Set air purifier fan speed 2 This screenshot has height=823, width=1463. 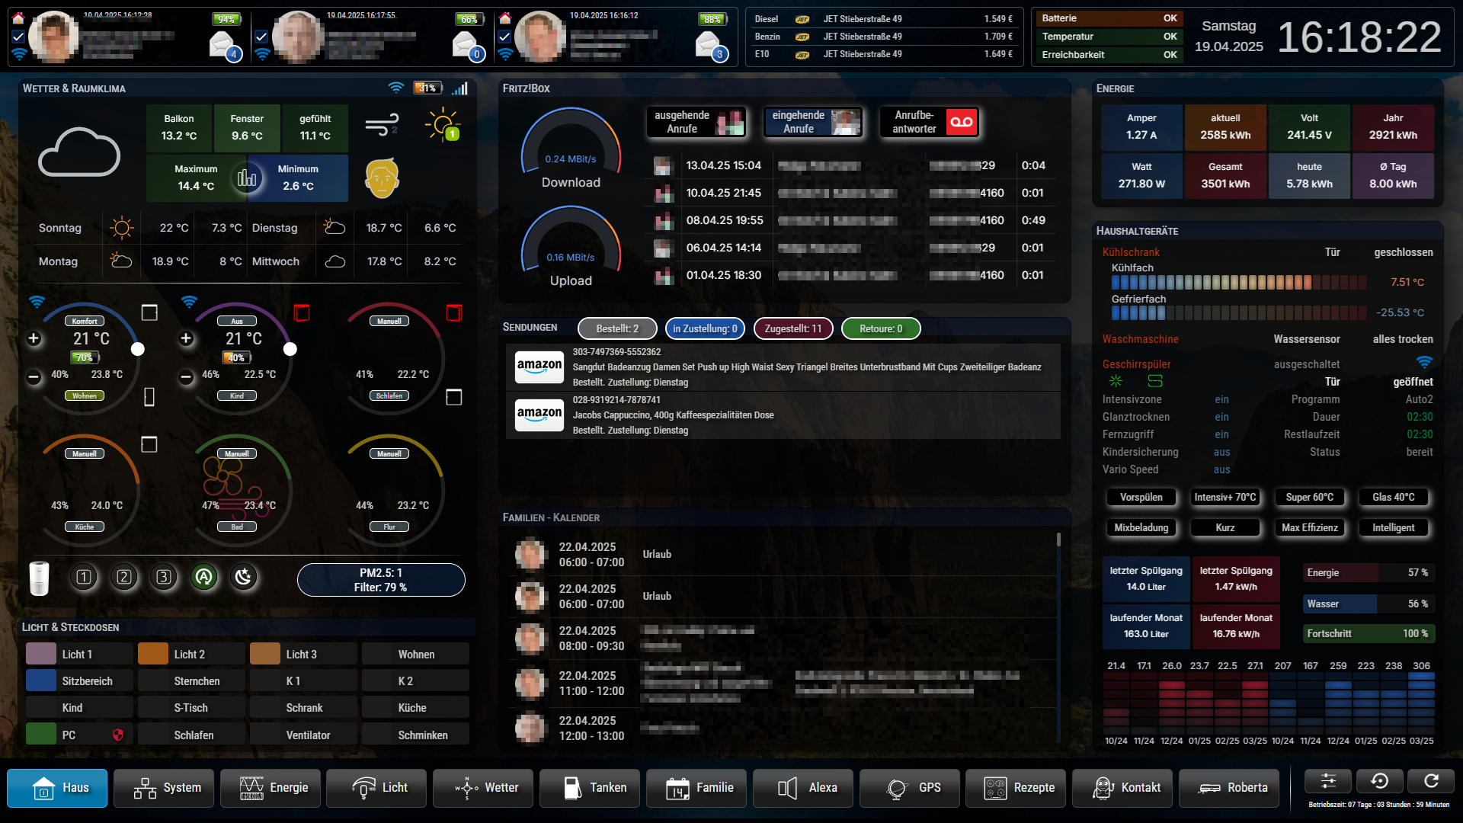(124, 577)
